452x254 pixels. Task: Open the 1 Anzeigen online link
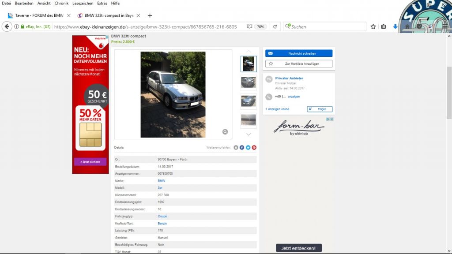[277, 109]
